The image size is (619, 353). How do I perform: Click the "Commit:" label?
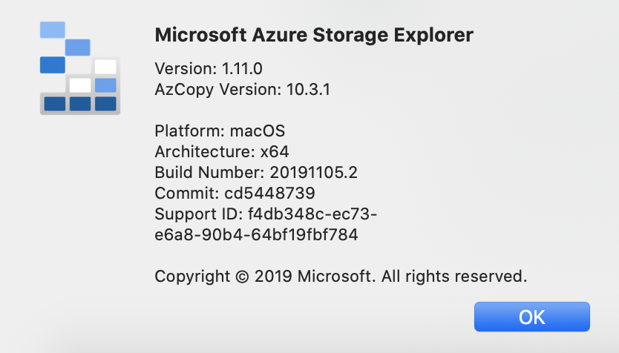186,194
